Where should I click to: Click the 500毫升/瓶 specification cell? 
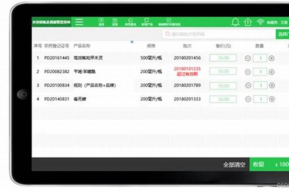point(151,58)
